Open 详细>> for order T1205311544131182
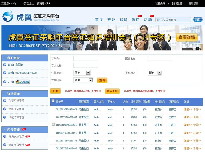The height and width of the screenshot is (152, 205). (188, 141)
